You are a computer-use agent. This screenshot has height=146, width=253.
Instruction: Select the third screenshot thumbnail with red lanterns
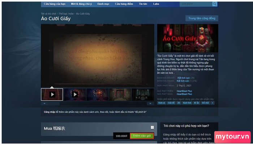tap(98, 94)
